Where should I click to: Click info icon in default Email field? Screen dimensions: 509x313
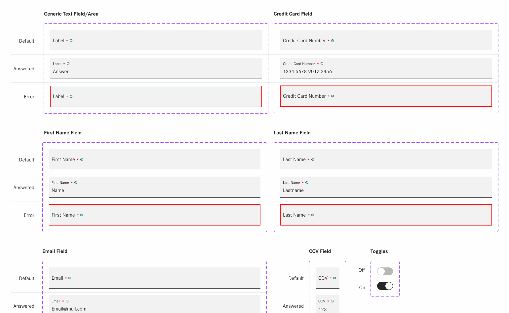click(70, 278)
